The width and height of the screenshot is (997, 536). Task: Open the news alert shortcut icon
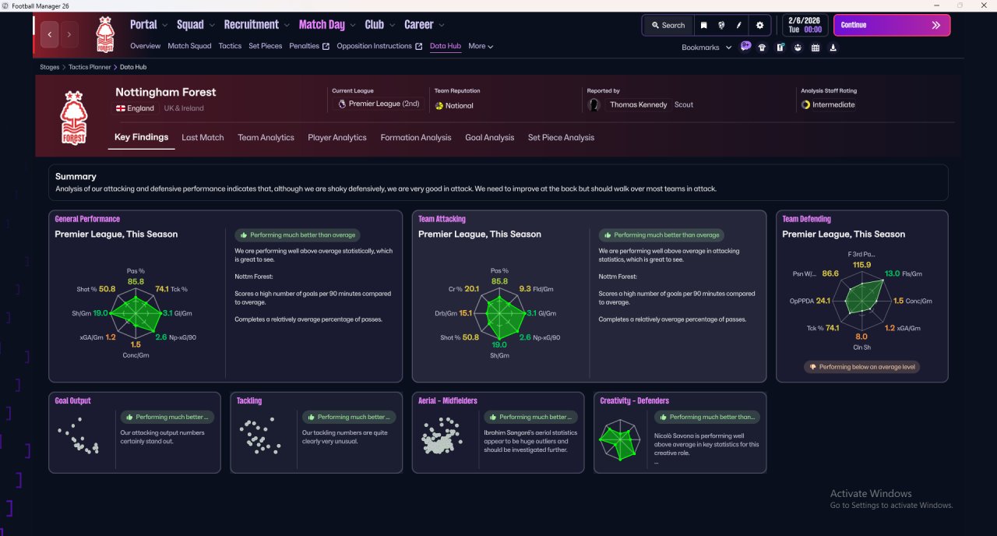(x=780, y=48)
